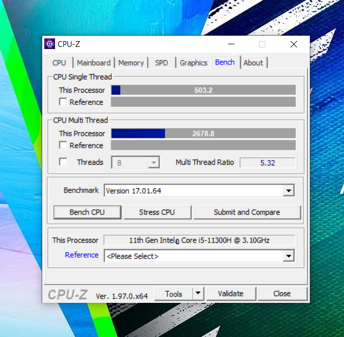This screenshot has width=344, height=337.
Task: Click the 'Benchmark' label text
Action: (81, 190)
